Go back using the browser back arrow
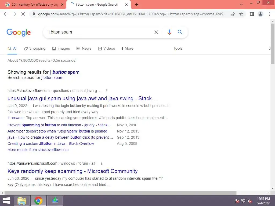 coord(6,14)
